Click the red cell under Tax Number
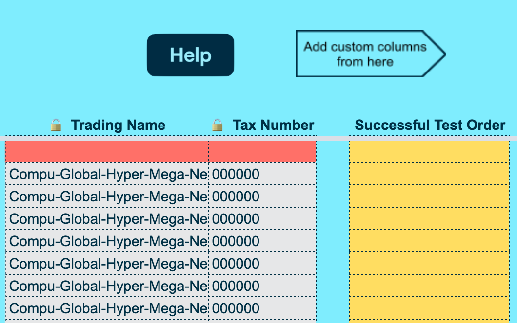Viewport: 517px width, 323px height. click(x=262, y=151)
